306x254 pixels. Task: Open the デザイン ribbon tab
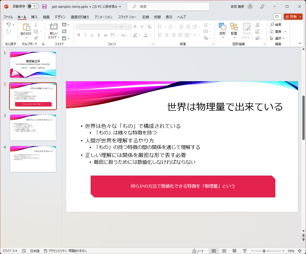click(60, 17)
